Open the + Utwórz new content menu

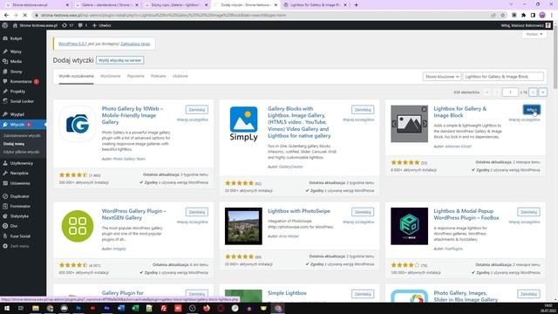pos(102,25)
